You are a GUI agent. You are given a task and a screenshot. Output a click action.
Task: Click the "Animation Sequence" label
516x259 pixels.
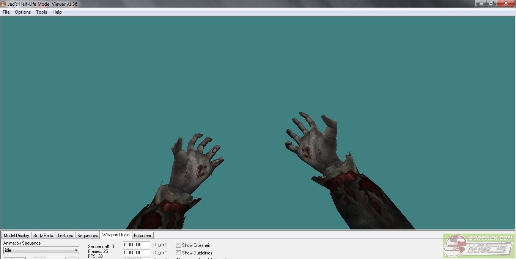22,243
